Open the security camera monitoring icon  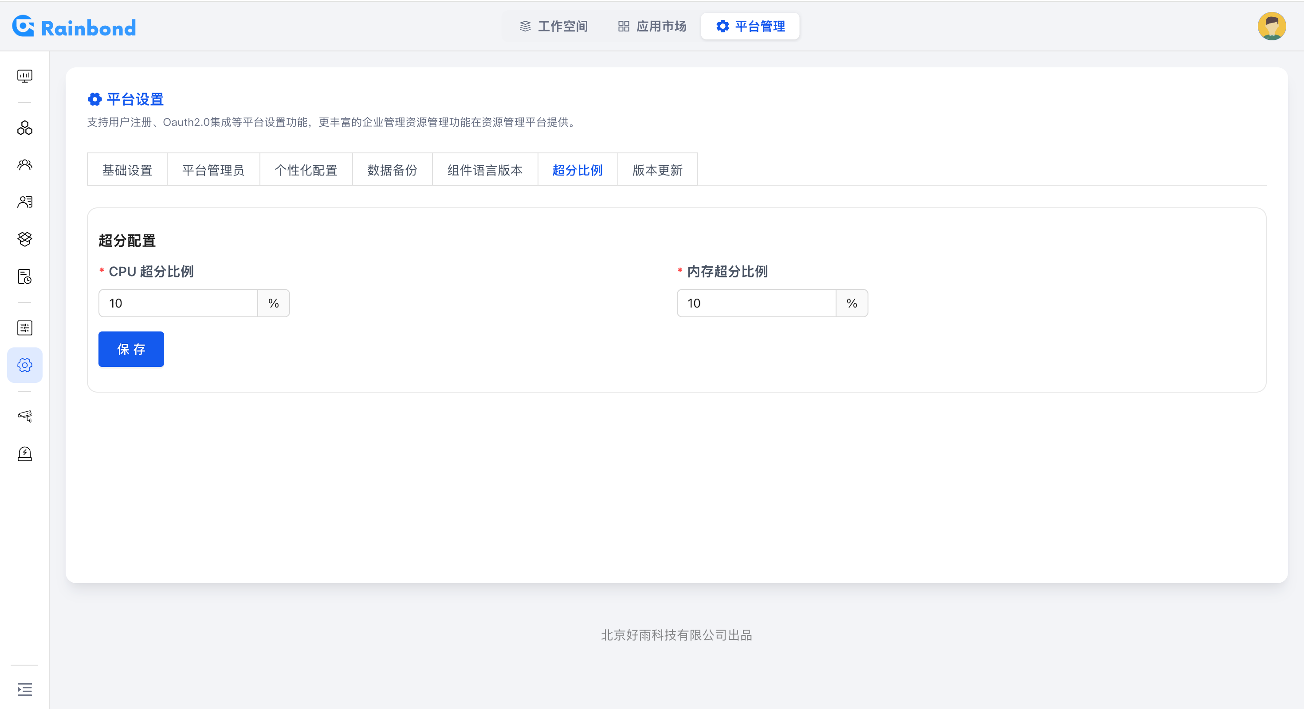[24, 416]
